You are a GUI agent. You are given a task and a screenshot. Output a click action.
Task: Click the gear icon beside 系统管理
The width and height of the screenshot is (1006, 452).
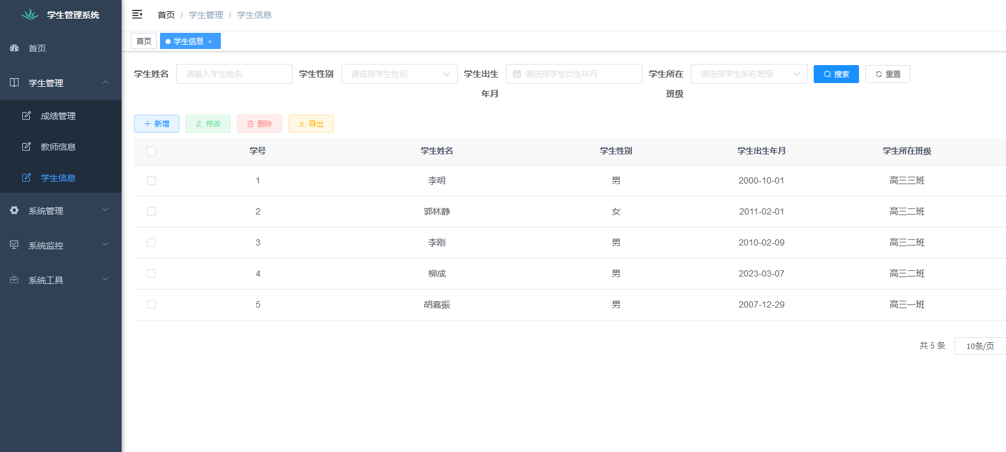[14, 210]
